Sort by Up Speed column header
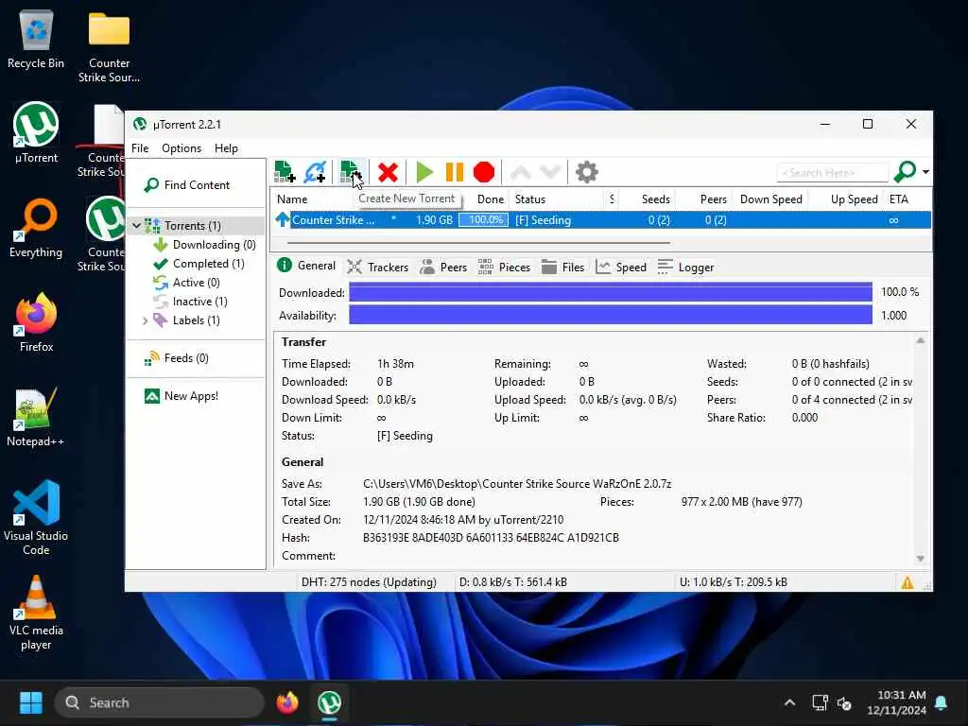Viewport: 968px width, 726px height. pos(854,199)
